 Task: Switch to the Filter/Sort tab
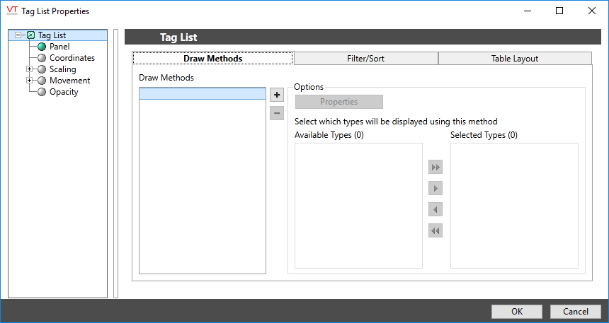pyautogui.click(x=365, y=59)
